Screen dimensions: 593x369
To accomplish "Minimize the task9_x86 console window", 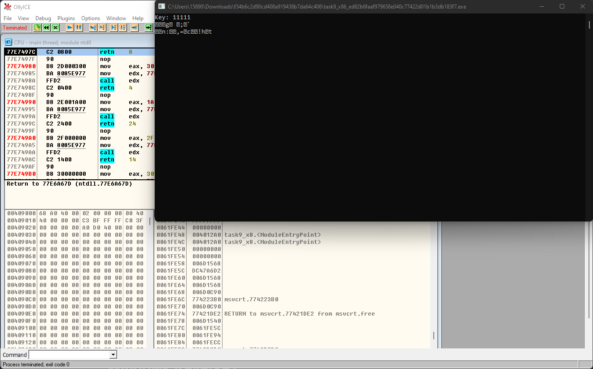I will pos(541,6).
